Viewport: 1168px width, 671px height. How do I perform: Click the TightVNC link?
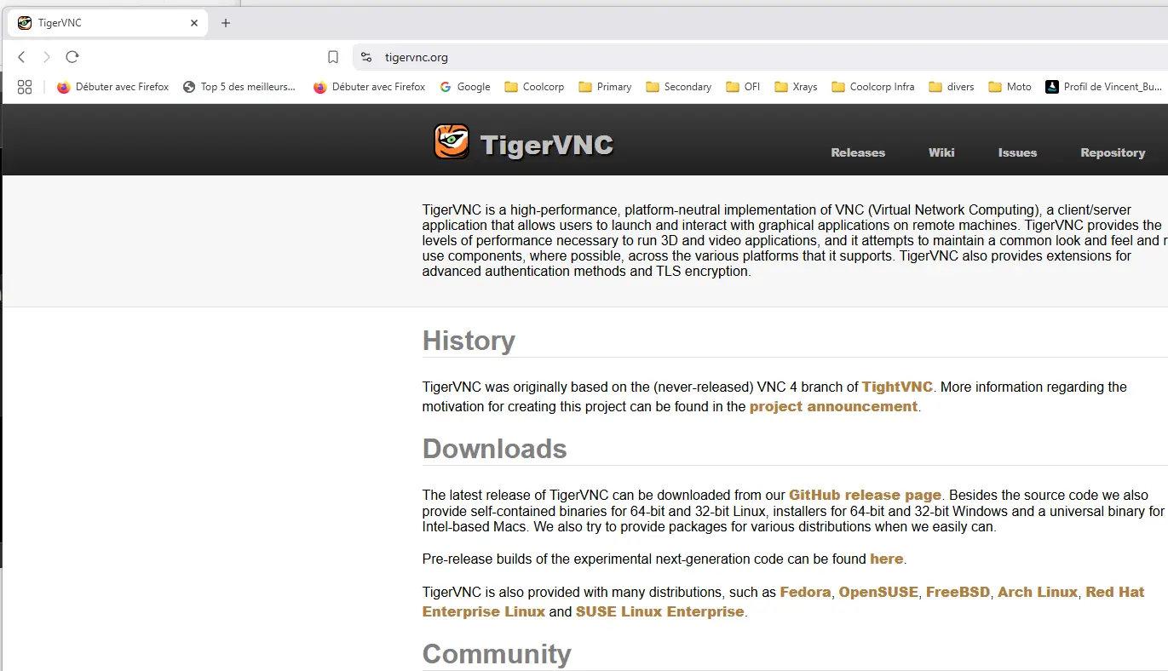pos(896,387)
